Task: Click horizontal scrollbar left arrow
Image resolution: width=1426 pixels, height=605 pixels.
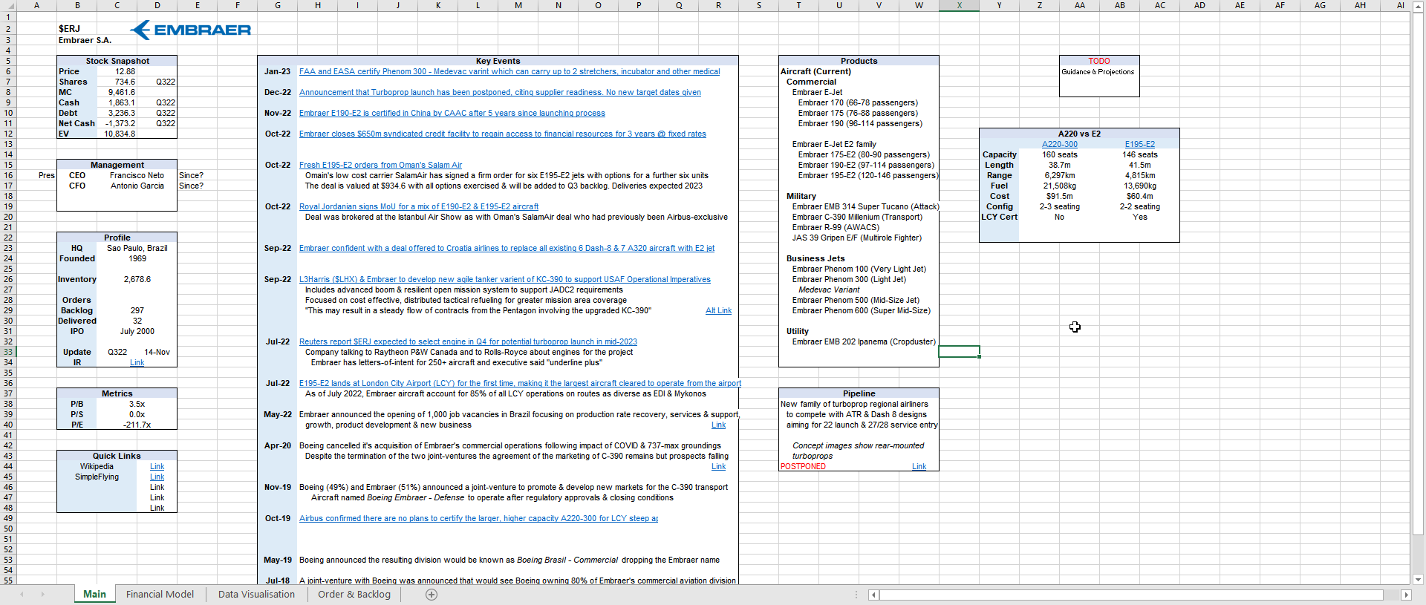Action: (x=874, y=595)
